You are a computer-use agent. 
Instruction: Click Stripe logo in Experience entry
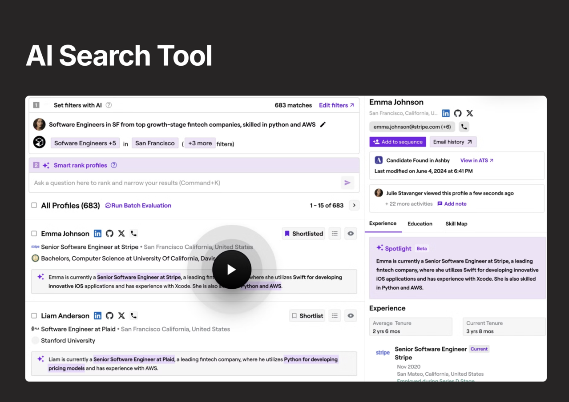(x=383, y=353)
